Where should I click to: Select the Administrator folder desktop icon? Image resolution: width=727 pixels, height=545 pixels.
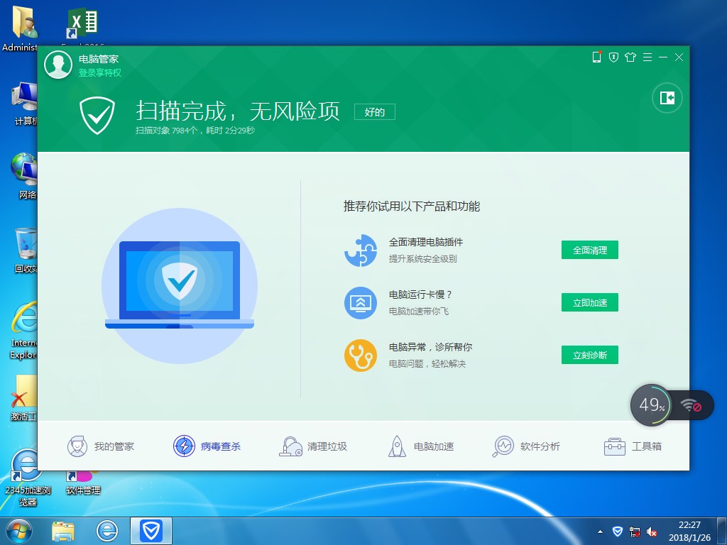point(19,28)
